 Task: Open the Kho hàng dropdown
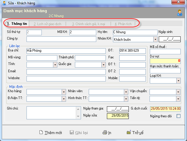64,92
